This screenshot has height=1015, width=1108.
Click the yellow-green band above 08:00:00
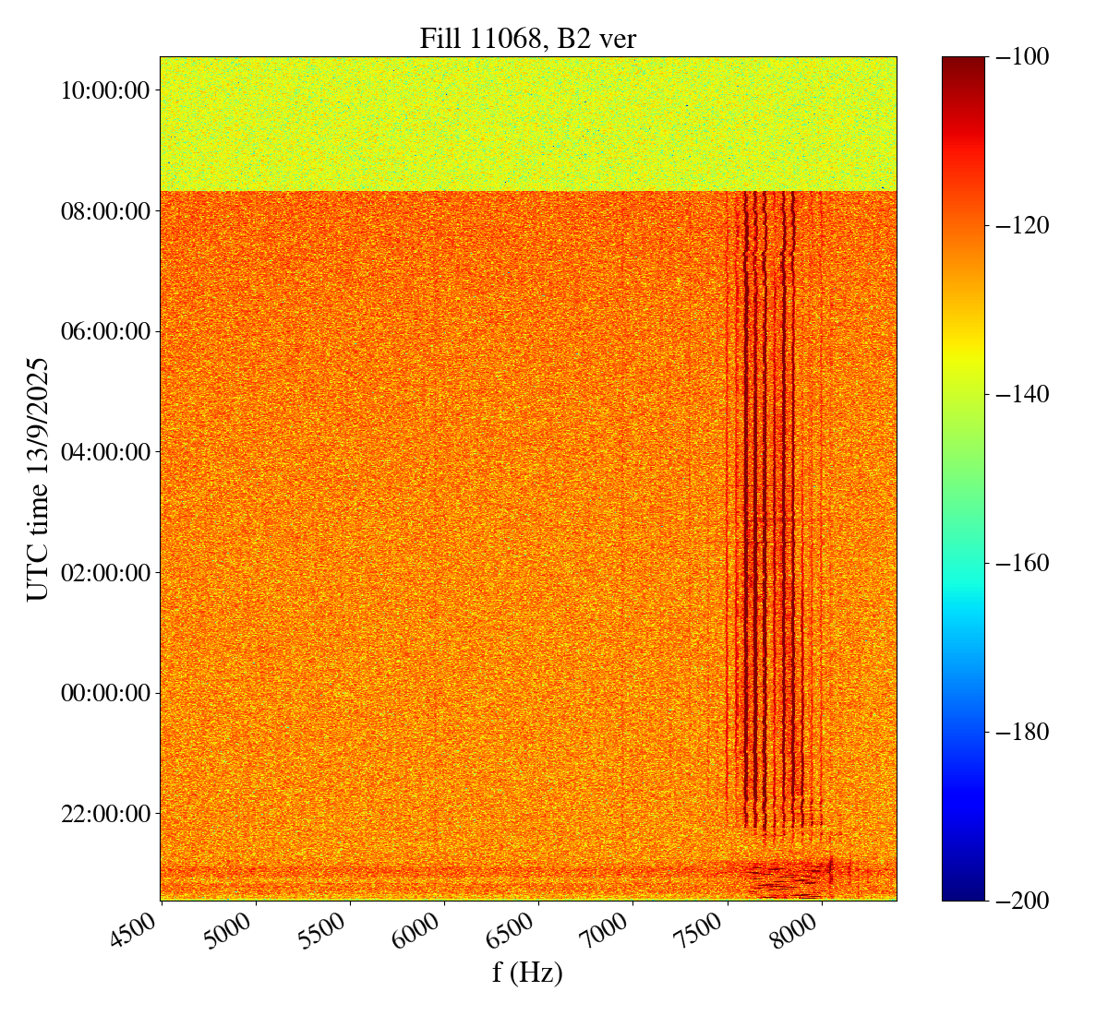point(527,125)
